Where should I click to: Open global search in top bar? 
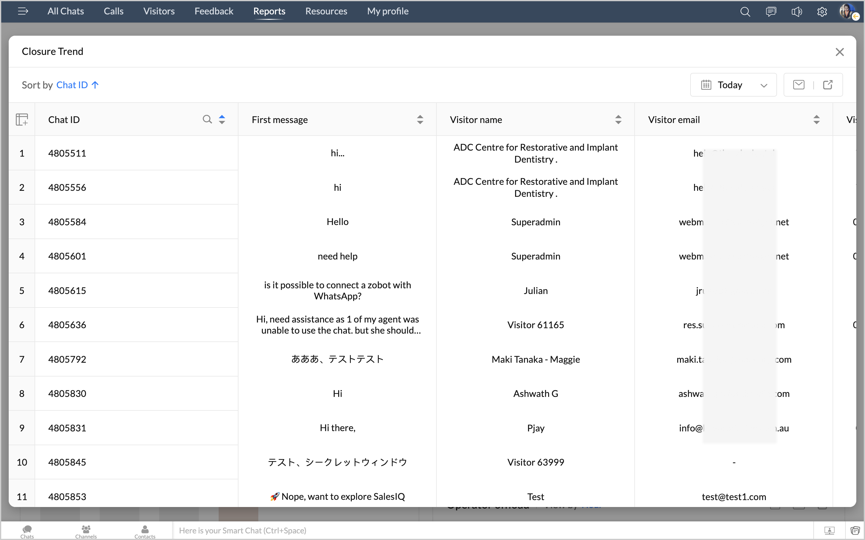click(x=745, y=12)
